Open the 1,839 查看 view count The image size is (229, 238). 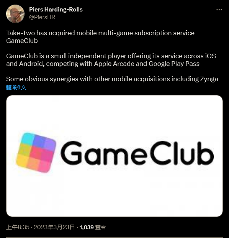[93, 227]
